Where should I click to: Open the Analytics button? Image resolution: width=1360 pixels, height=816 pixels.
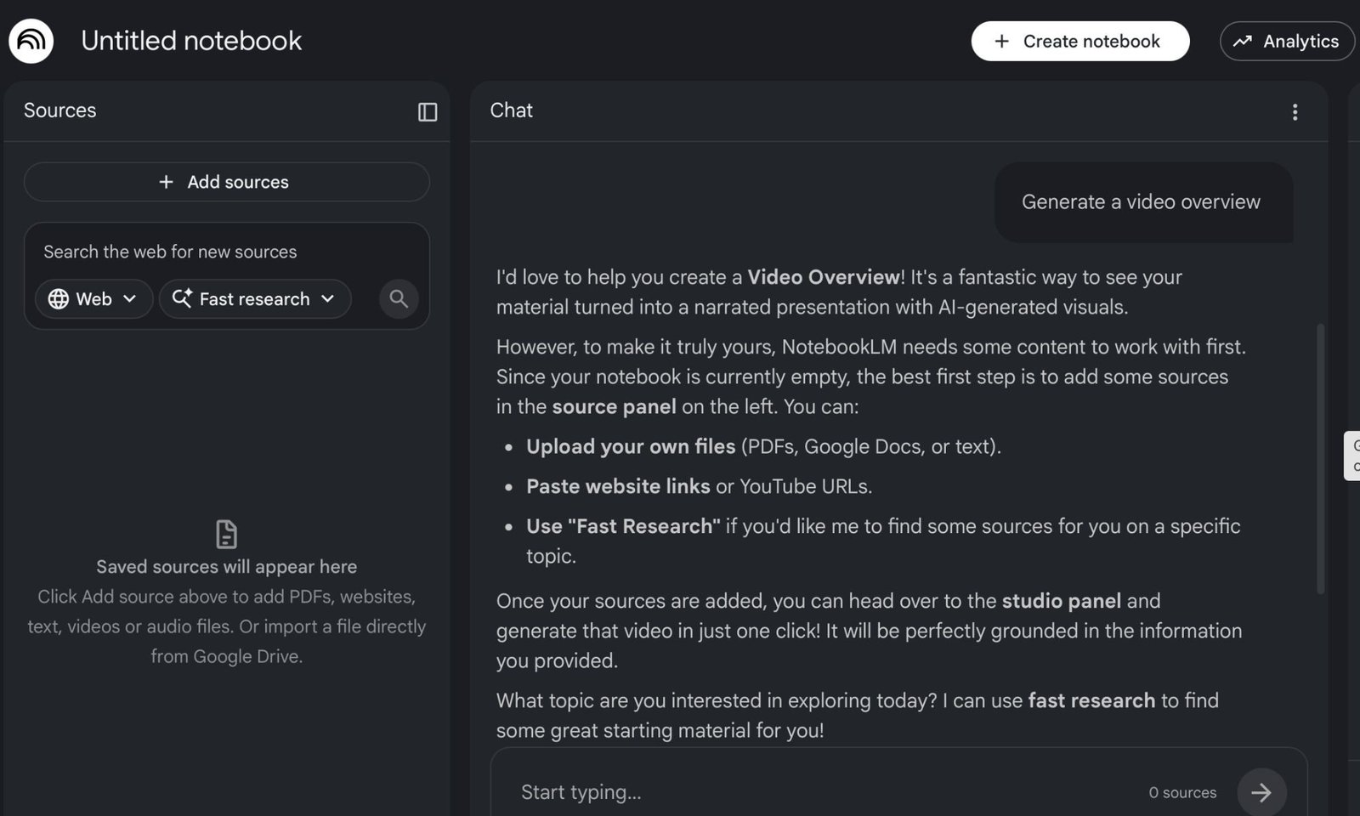coord(1287,41)
